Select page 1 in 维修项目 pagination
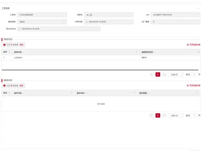Viewport: 202px width, 151px height. pos(158,75)
